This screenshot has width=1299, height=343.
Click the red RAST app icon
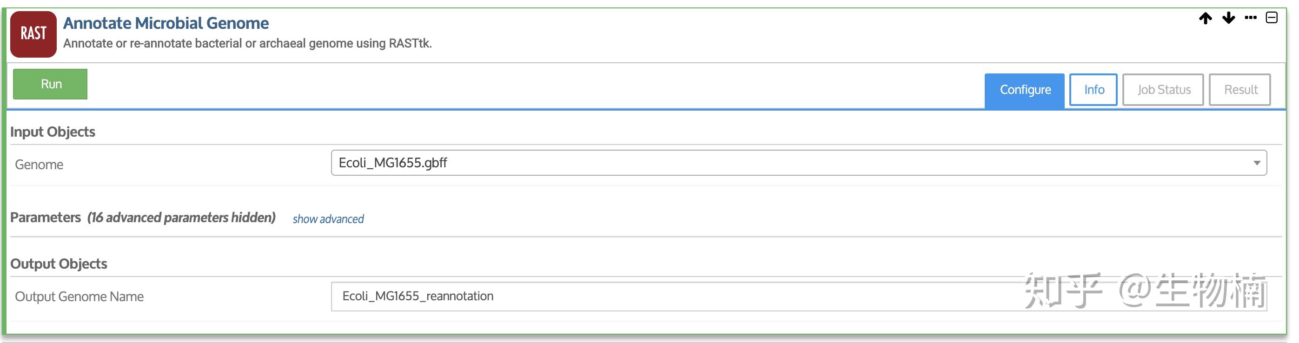[x=33, y=34]
